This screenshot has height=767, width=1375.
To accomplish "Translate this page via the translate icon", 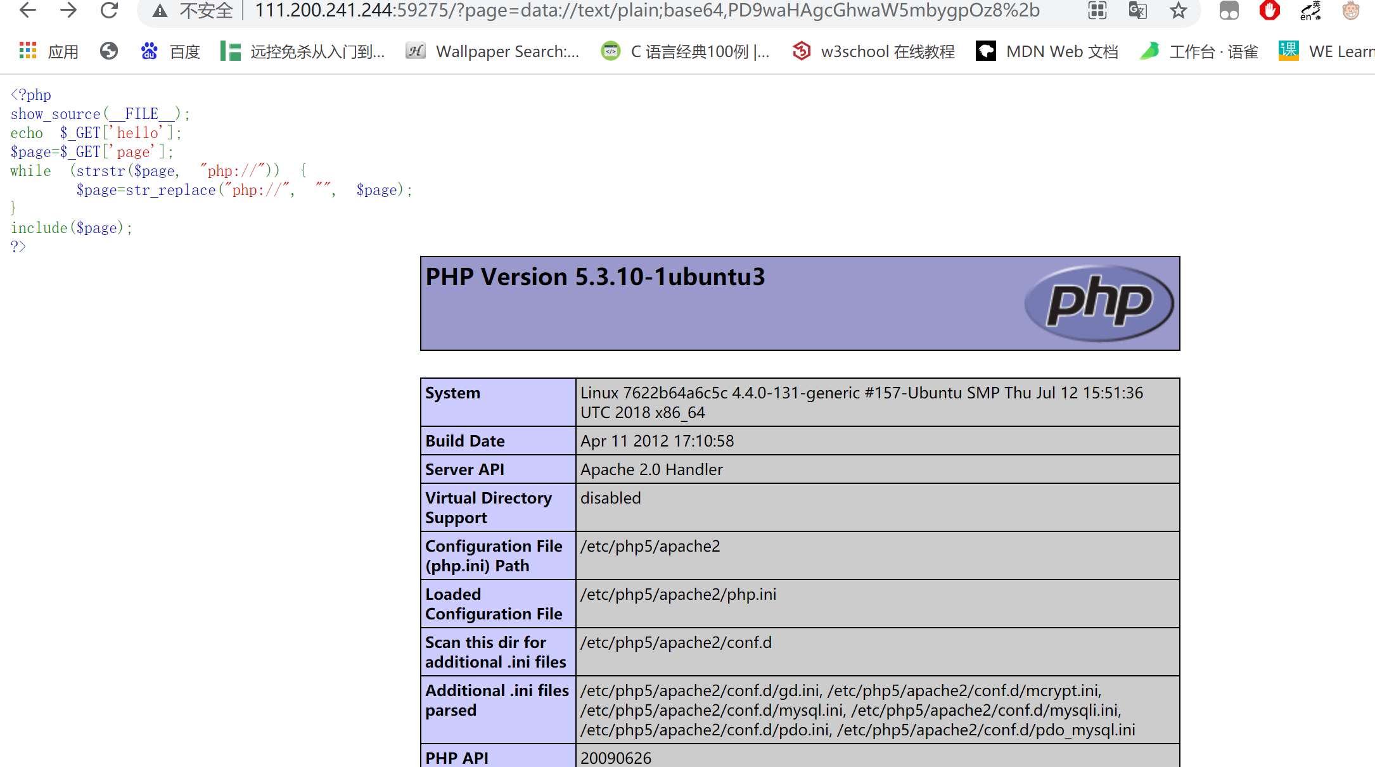I will click(x=1137, y=11).
